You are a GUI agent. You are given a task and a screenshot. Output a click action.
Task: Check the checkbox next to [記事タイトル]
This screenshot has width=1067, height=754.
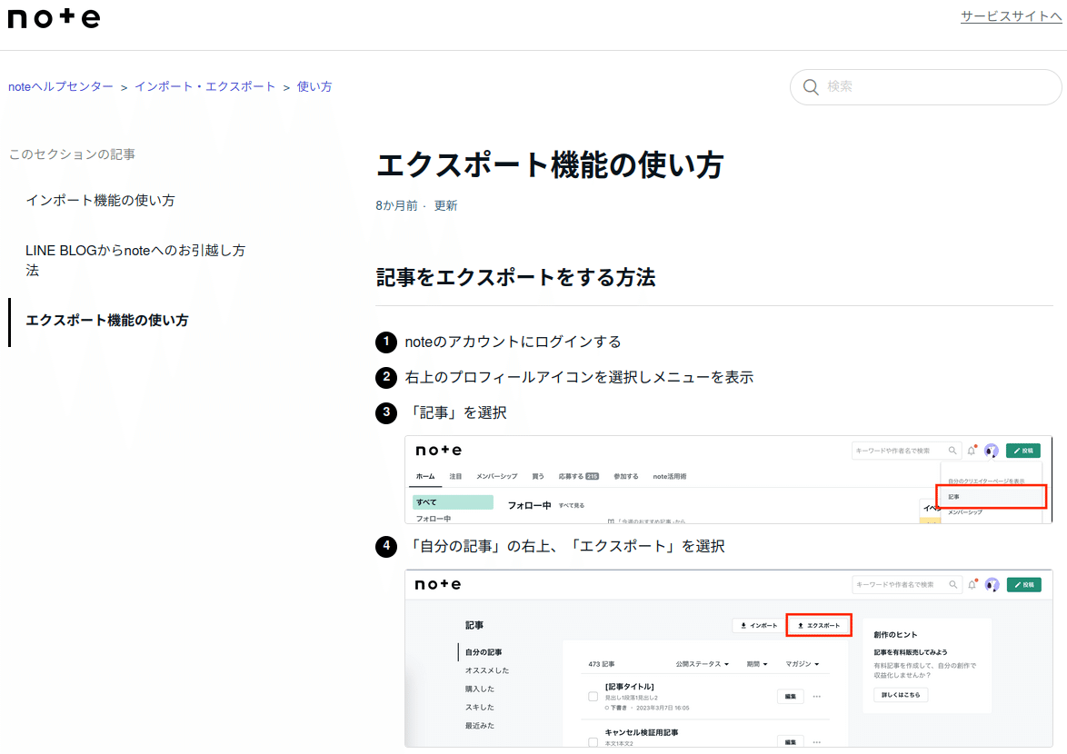point(593,696)
